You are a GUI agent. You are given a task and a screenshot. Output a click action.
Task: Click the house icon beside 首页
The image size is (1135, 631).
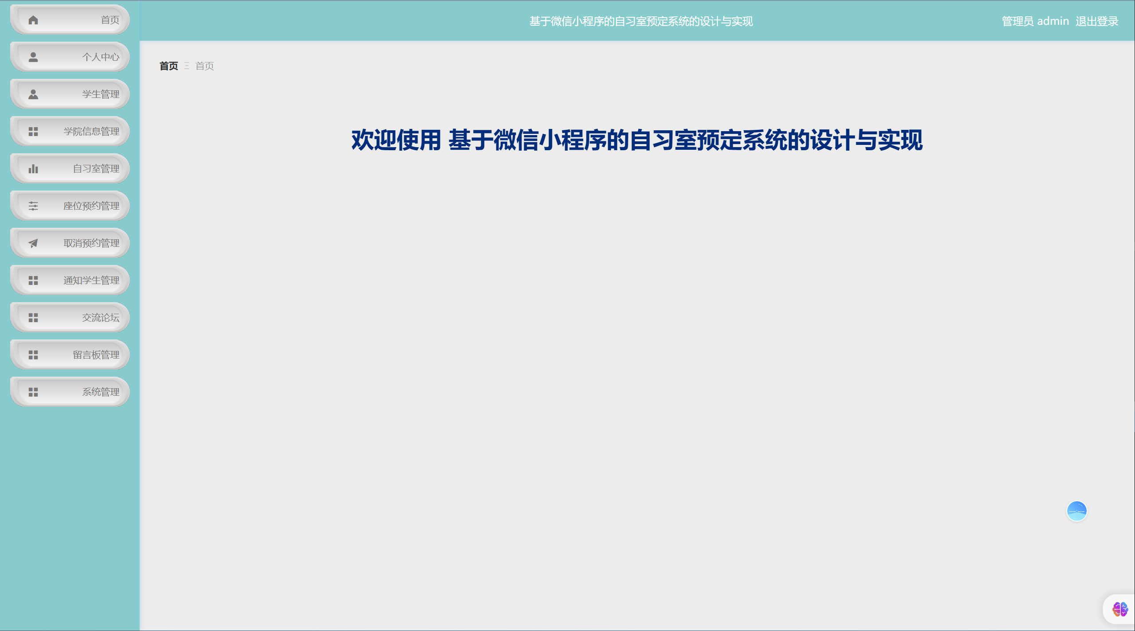33,20
